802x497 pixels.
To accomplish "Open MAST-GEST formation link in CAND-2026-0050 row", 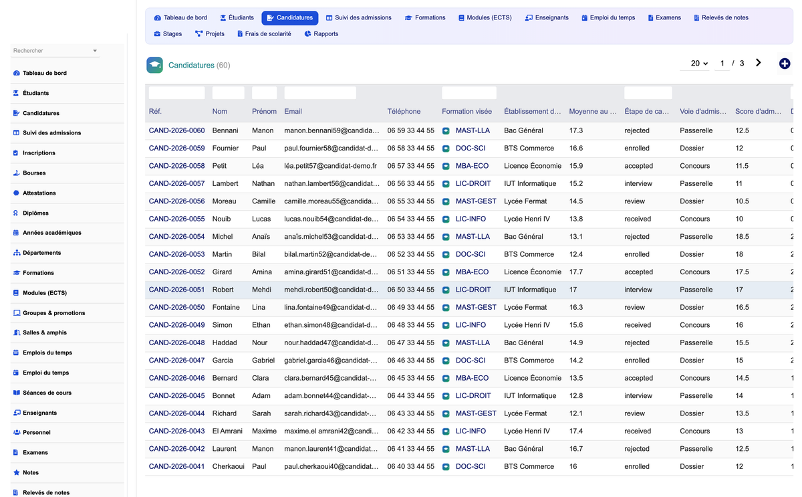I will [x=476, y=308].
